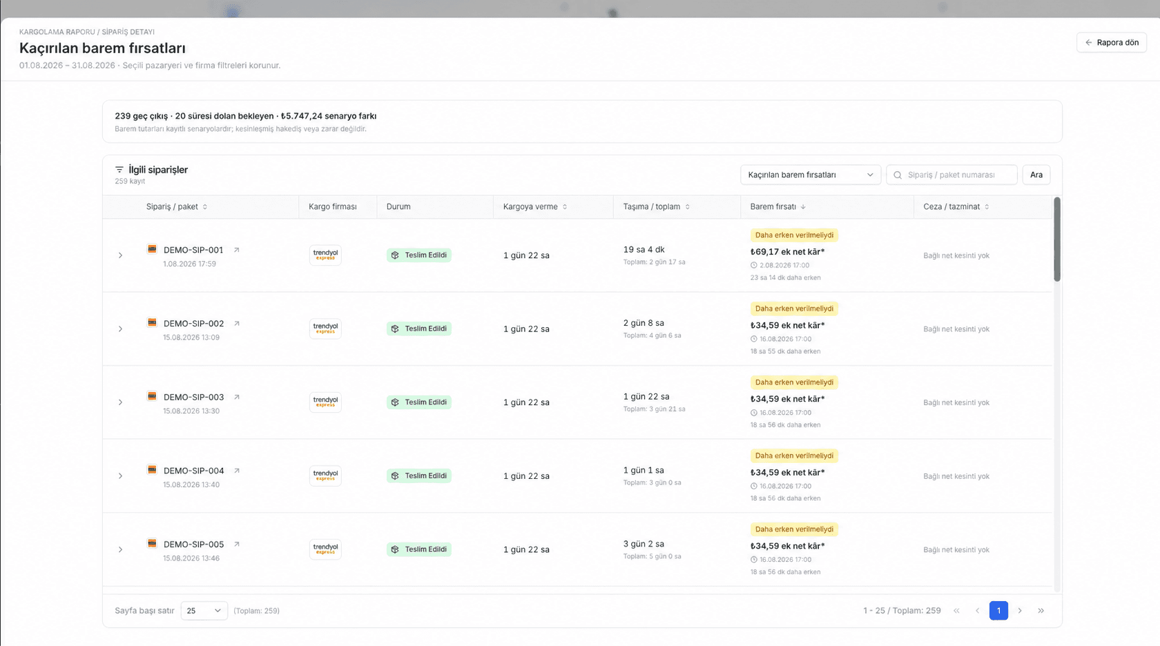Click the marketplace icon beside DEMO-SIP-003
This screenshot has width=1160, height=646.
152,396
